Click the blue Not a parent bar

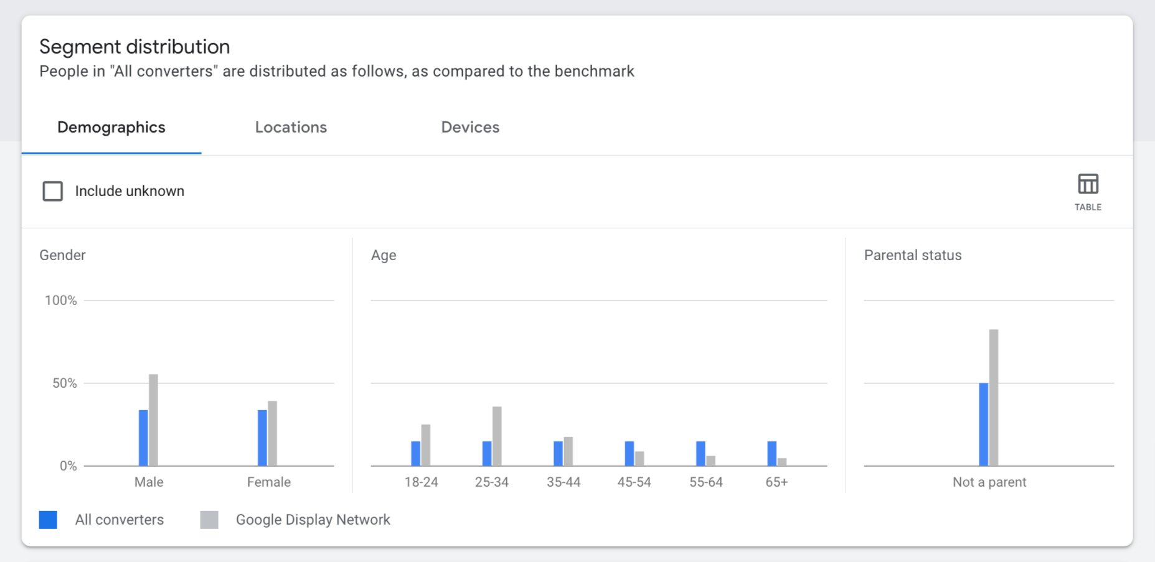pyautogui.click(x=984, y=424)
